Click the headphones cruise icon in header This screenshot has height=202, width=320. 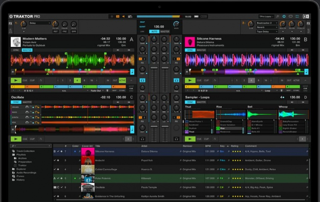point(291,16)
